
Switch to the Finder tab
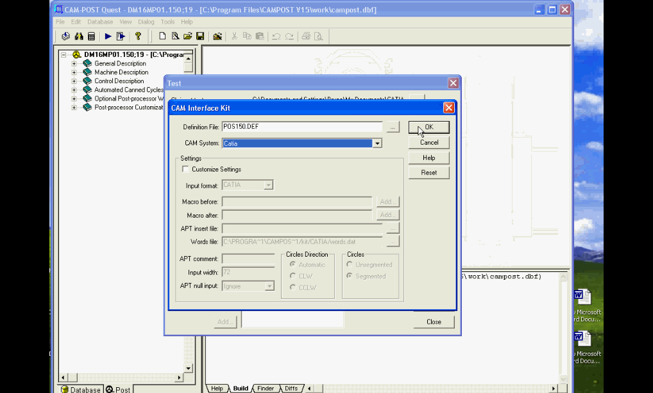(266, 389)
